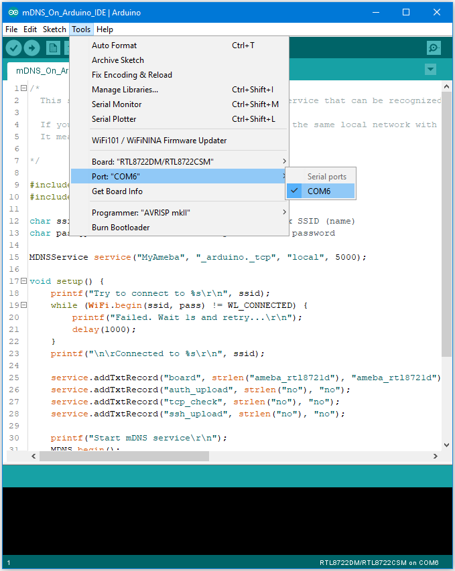Click the horizontal scrollbar left arrow
The height and width of the screenshot is (571, 455).
[34, 457]
